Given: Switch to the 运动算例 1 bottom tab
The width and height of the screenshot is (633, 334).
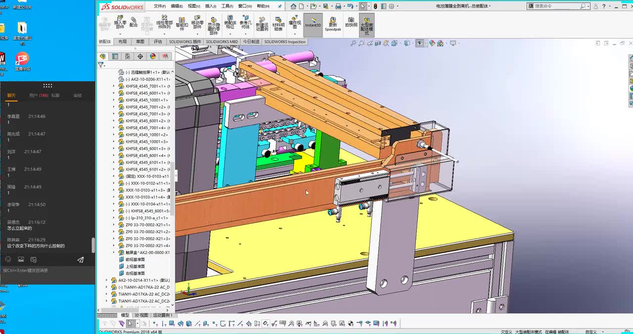Looking at the screenshot, I should point(163,315).
